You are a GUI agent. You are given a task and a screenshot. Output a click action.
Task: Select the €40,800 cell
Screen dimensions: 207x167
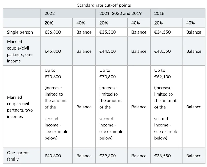(x=53, y=156)
